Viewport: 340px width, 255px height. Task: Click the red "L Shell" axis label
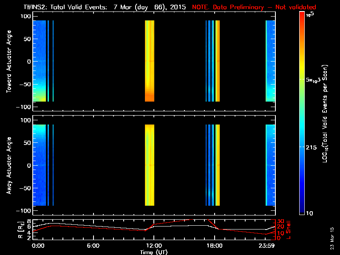pos(289,229)
